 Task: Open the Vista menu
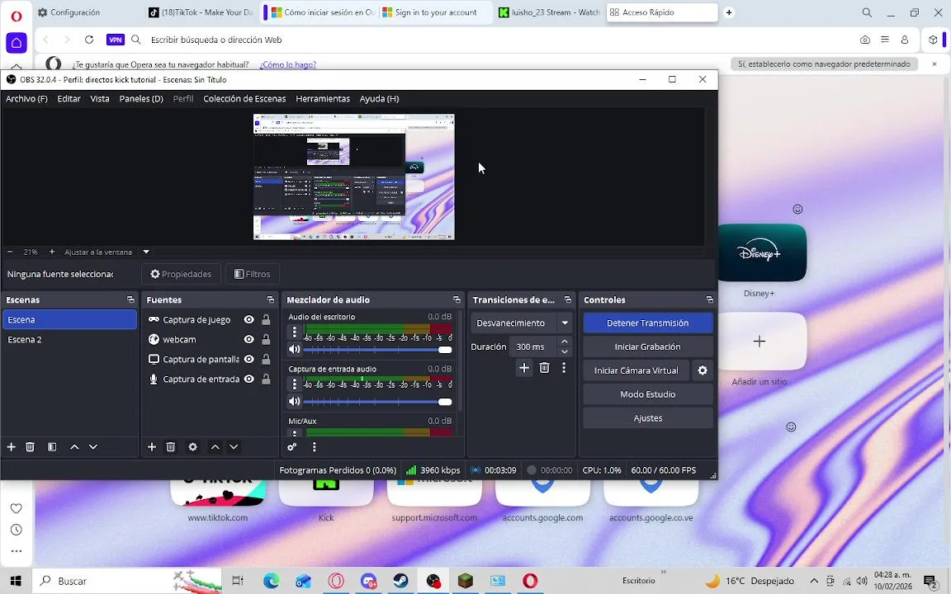[x=100, y=99]
